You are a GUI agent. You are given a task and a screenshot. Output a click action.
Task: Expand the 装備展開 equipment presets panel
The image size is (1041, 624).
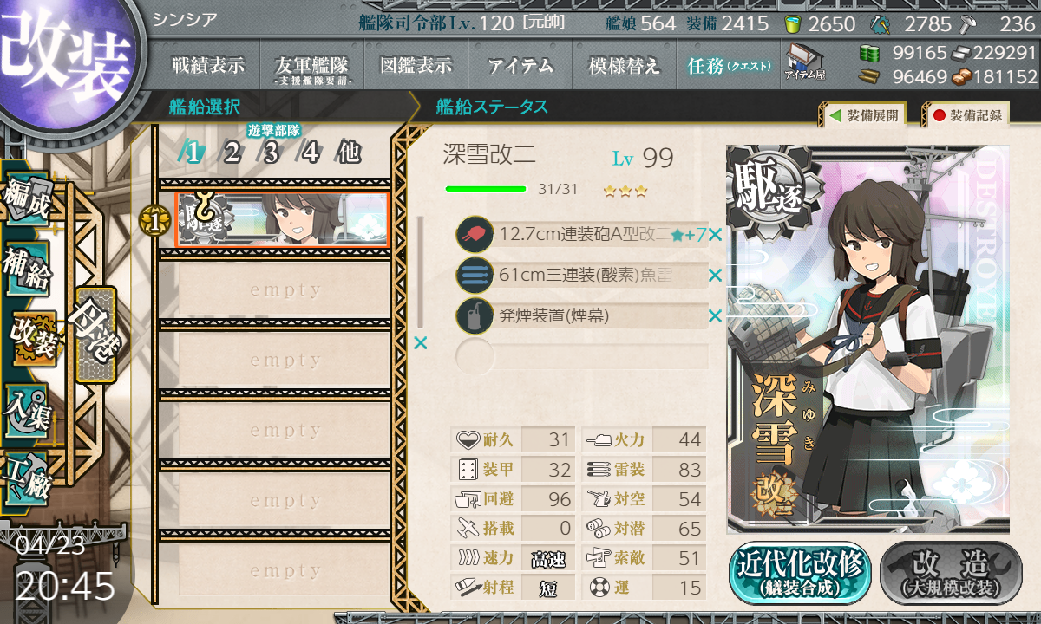point(861,115)
